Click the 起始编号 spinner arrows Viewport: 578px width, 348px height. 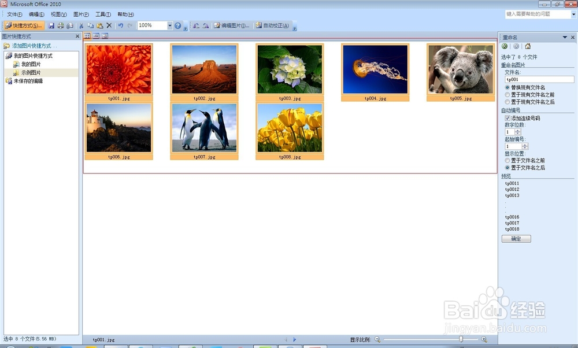[525, 146]
